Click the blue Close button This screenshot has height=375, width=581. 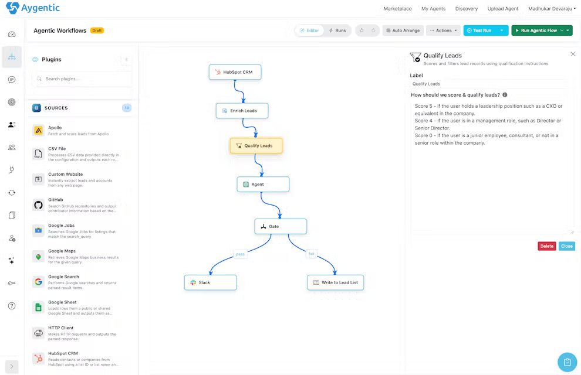(x=566, y=246)
